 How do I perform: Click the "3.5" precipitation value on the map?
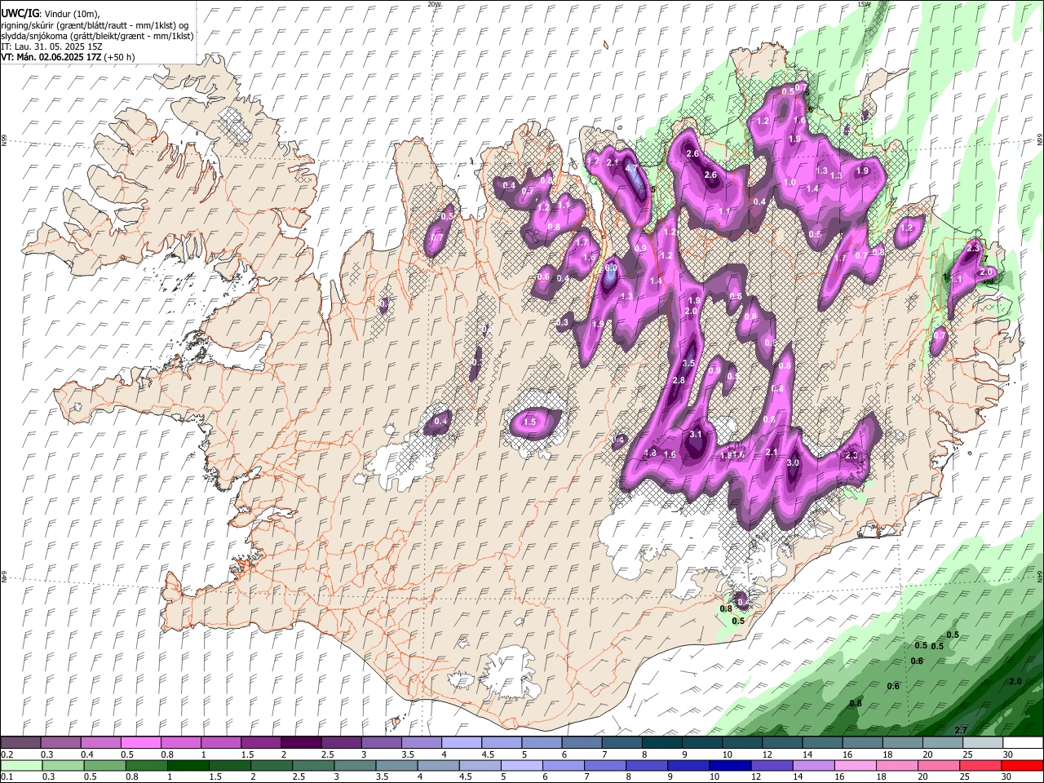pyautogui.click(x=688, y=364)
